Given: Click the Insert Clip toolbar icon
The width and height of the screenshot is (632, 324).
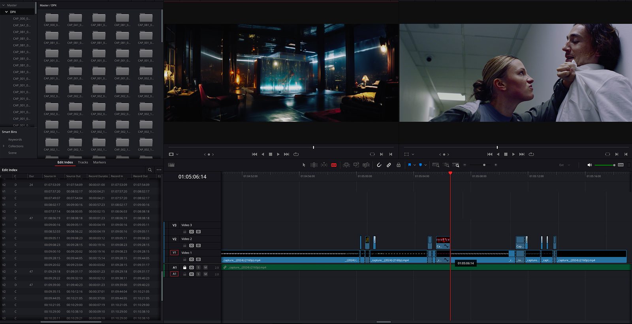Looking at the screenshot, I should [346, 165].
